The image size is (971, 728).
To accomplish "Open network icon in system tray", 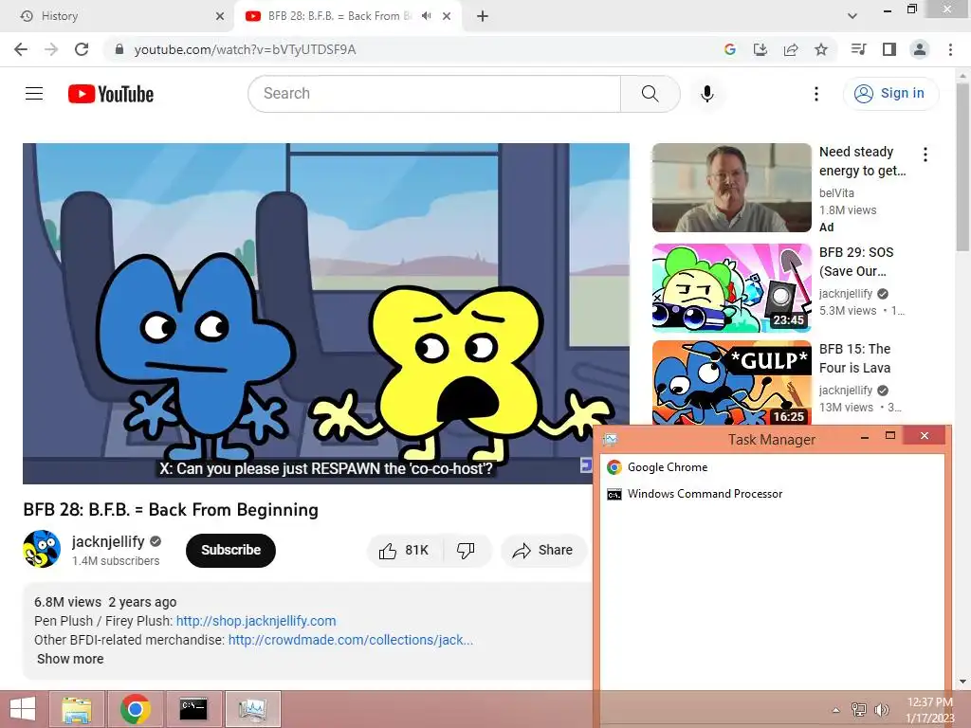I will tap(859, 709).
